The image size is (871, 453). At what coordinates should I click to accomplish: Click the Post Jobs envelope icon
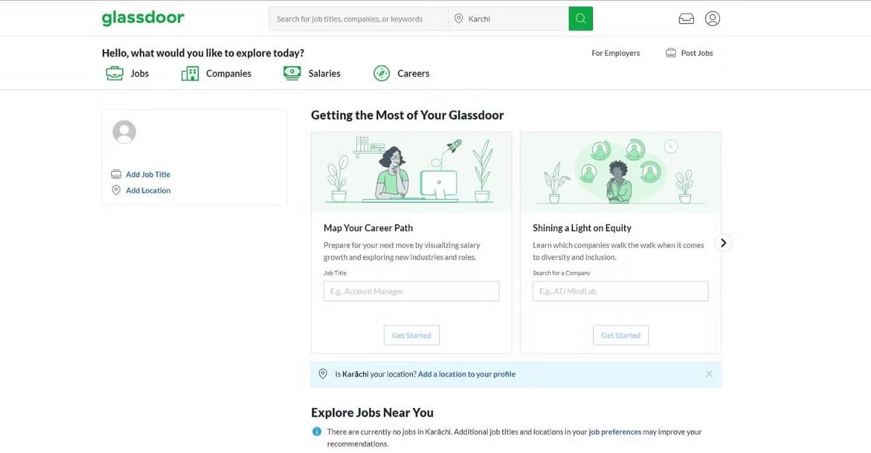(669, 52)
